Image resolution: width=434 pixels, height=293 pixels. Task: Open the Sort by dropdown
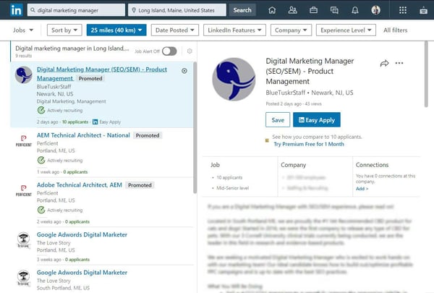pos(64,30)
